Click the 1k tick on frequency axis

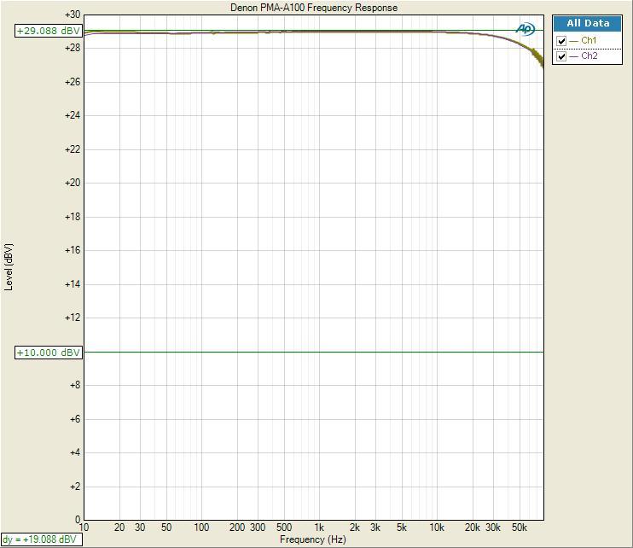(319, 528)
